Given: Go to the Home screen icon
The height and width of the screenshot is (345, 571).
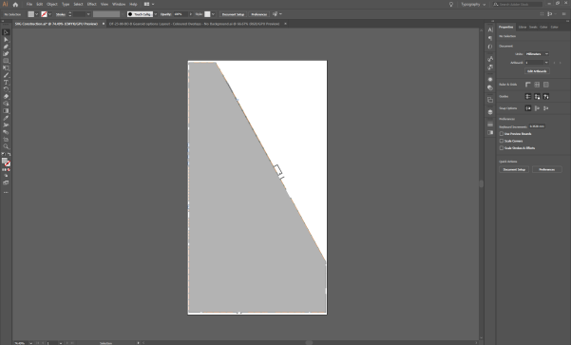Looking at the screenshot, I should click(x=15, y=5).
